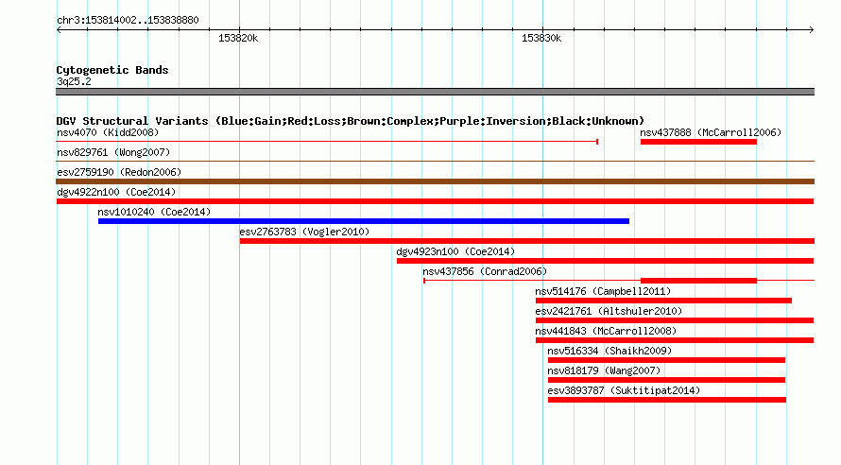Click the nsv514176 (Campbell2011) label

pyautogui.click(x=603, y=291)
